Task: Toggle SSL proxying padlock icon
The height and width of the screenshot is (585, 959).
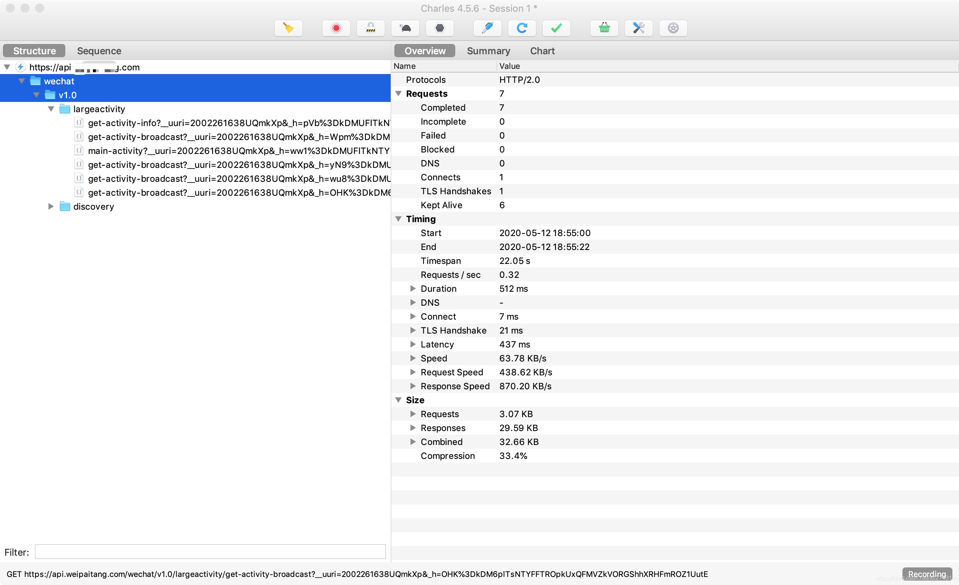Action: (x=370, y=28)
